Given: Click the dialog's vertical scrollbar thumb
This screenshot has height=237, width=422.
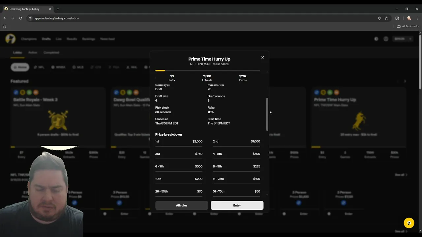Looking at the screenshot, I should [x=267, y=114].
